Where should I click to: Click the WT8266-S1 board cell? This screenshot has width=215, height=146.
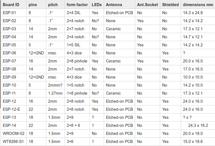pyautogui.click(x=14, y=142)
